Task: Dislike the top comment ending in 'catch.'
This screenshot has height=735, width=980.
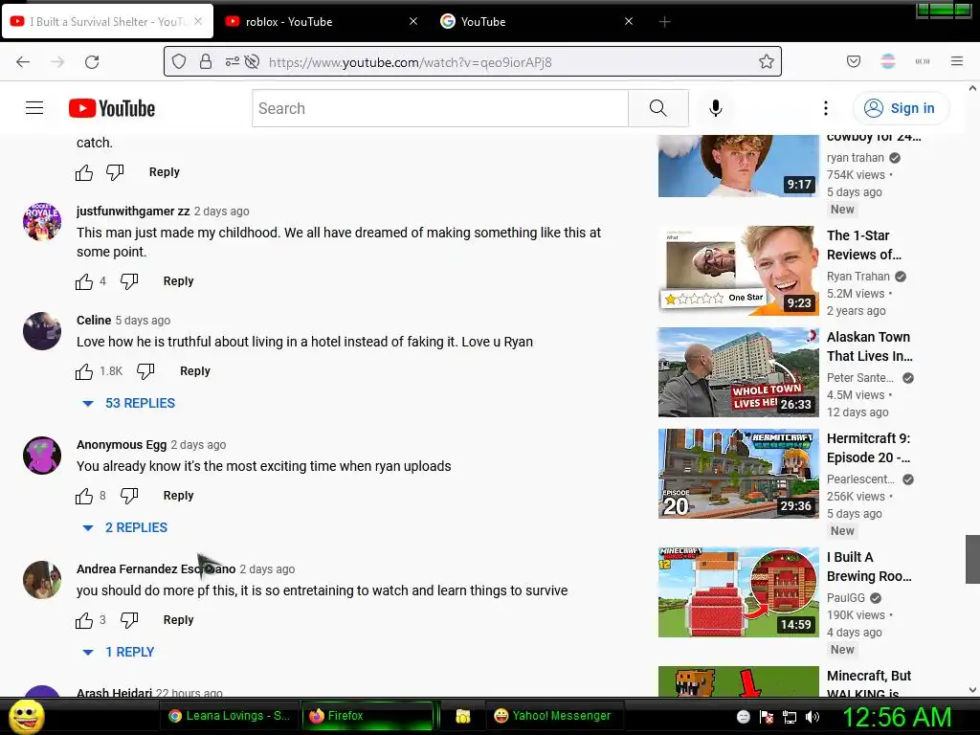Action: [x=115, y=172]
